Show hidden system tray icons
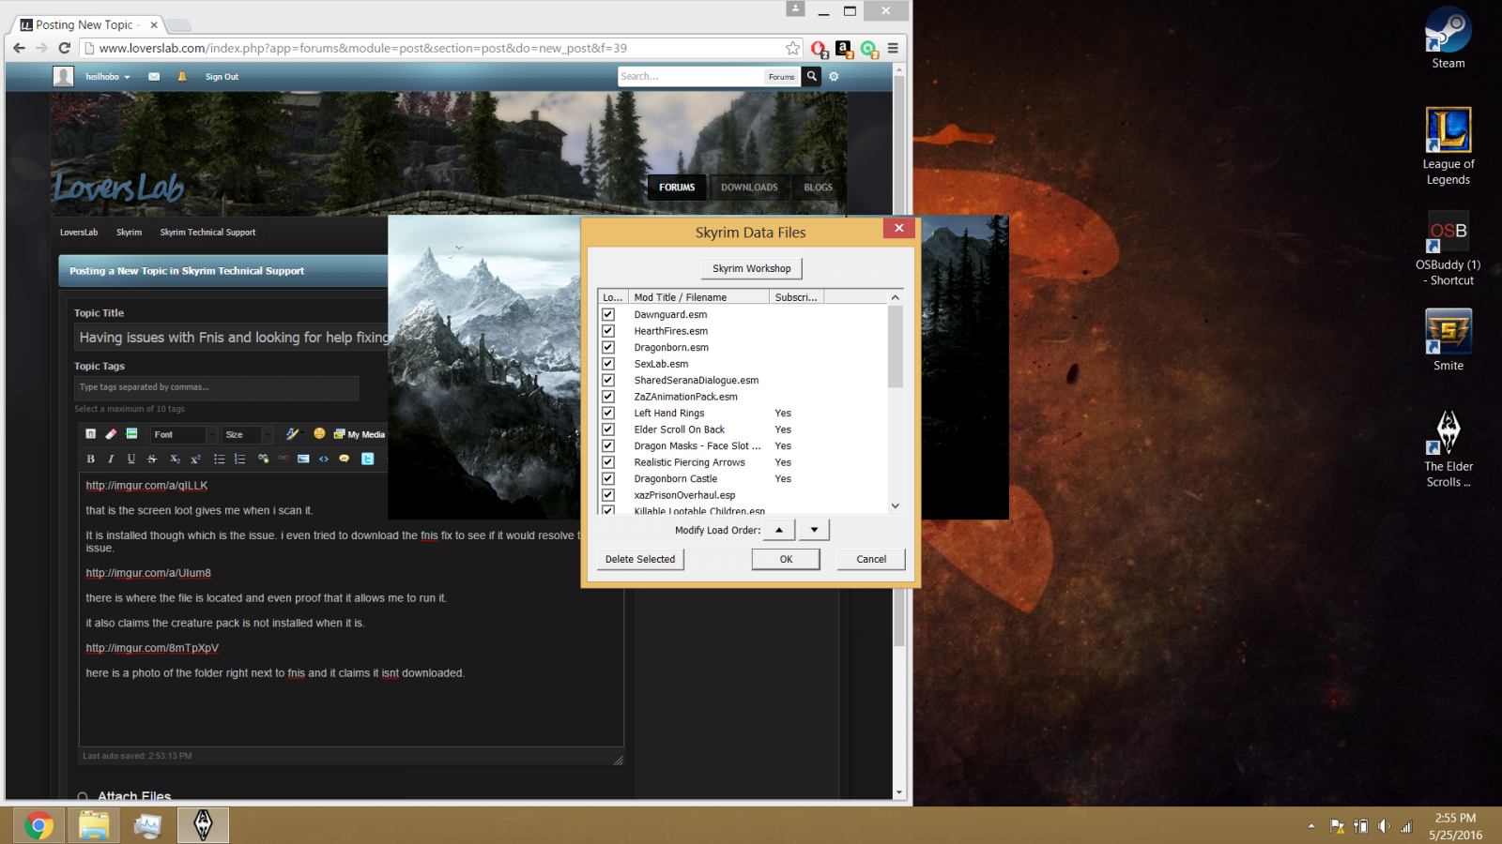 tap(1311, 826)
